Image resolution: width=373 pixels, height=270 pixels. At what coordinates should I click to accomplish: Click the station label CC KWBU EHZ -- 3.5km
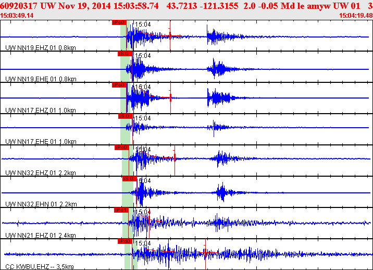coord(40,267)
